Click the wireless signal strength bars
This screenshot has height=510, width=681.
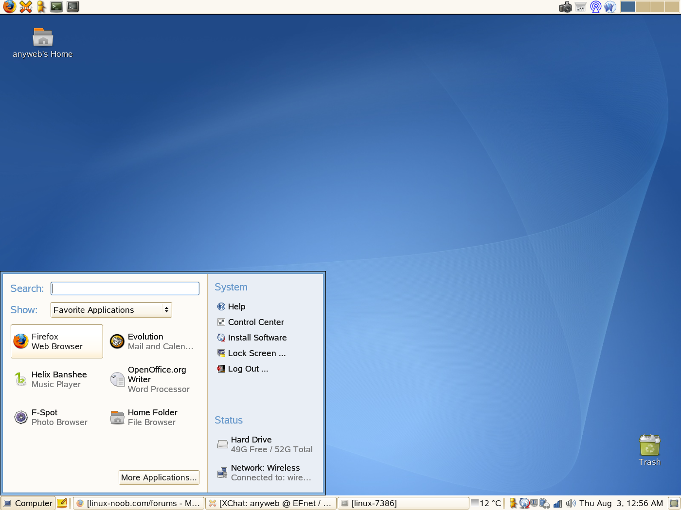point(557,504)
